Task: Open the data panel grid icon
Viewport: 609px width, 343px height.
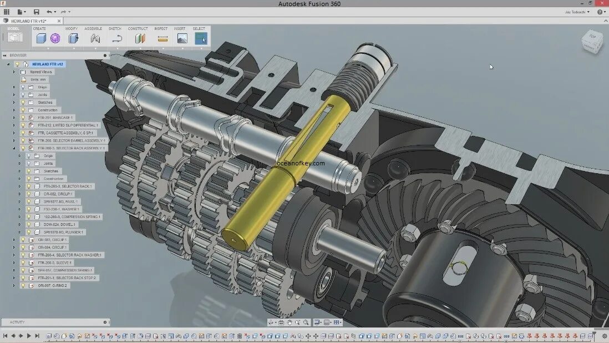Action: 7,12
